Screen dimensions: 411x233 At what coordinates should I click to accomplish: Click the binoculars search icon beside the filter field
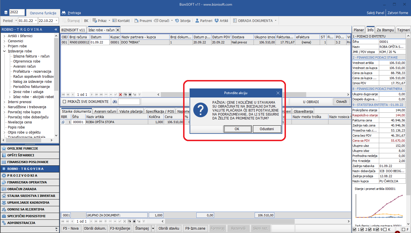click(x=115, y=102)
